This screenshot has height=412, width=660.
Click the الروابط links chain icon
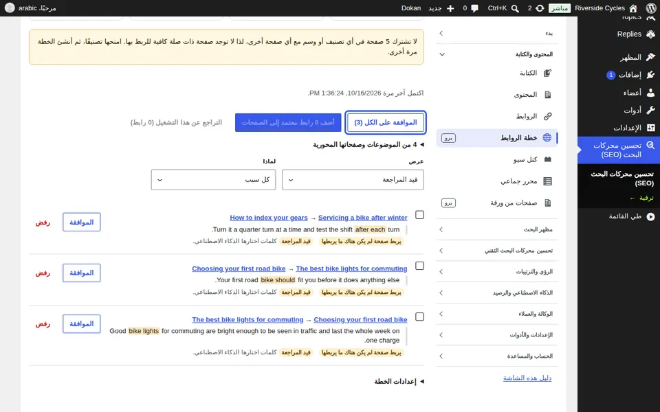tap(547, 116)
